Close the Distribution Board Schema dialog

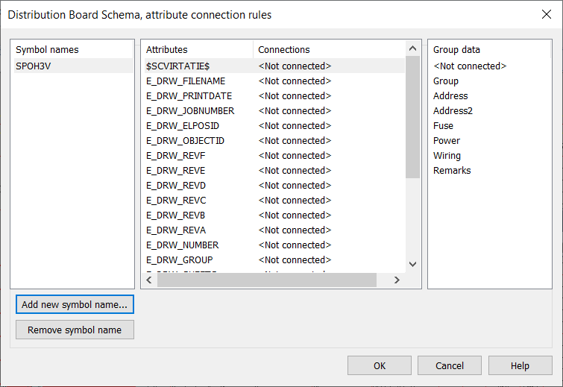coord(545,14)
